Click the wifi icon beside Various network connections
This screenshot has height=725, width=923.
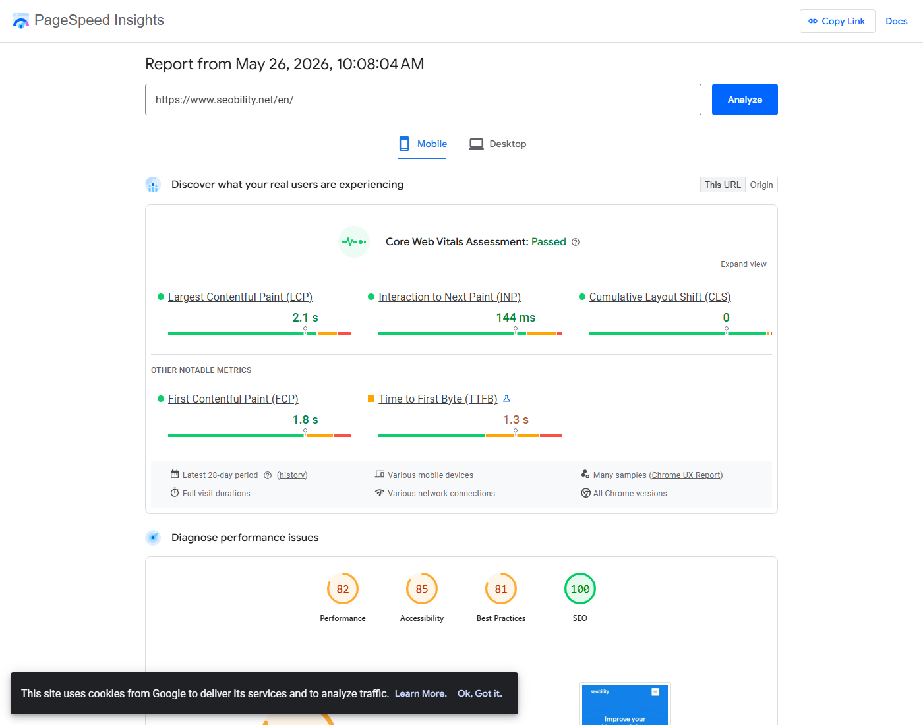tap(380, 493)
